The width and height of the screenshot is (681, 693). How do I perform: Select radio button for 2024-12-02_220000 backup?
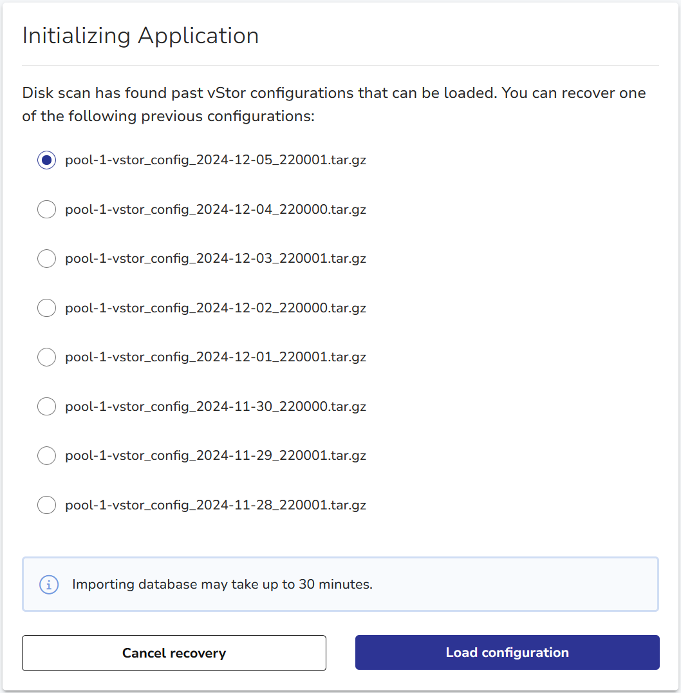pos(46,308)
